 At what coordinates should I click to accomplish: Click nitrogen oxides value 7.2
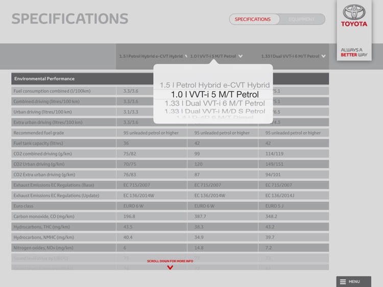pyautogui.click(x=269, y=248)
